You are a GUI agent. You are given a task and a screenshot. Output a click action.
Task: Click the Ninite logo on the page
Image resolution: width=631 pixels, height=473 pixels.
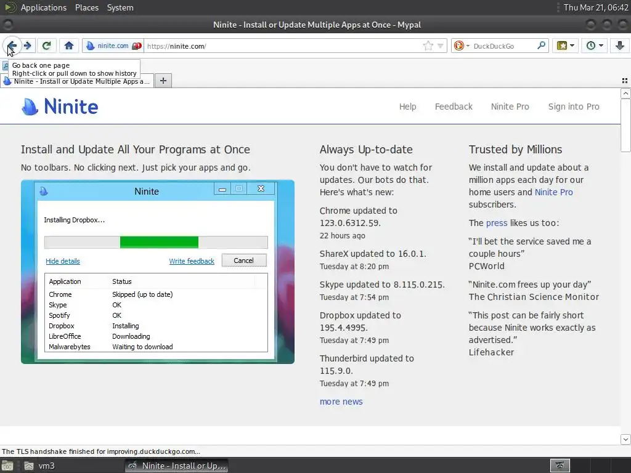click(x=60, y=107)
